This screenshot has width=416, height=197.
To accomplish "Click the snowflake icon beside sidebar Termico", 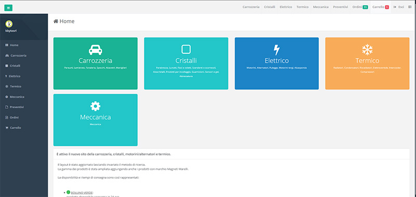I will (x=7, y=87).
